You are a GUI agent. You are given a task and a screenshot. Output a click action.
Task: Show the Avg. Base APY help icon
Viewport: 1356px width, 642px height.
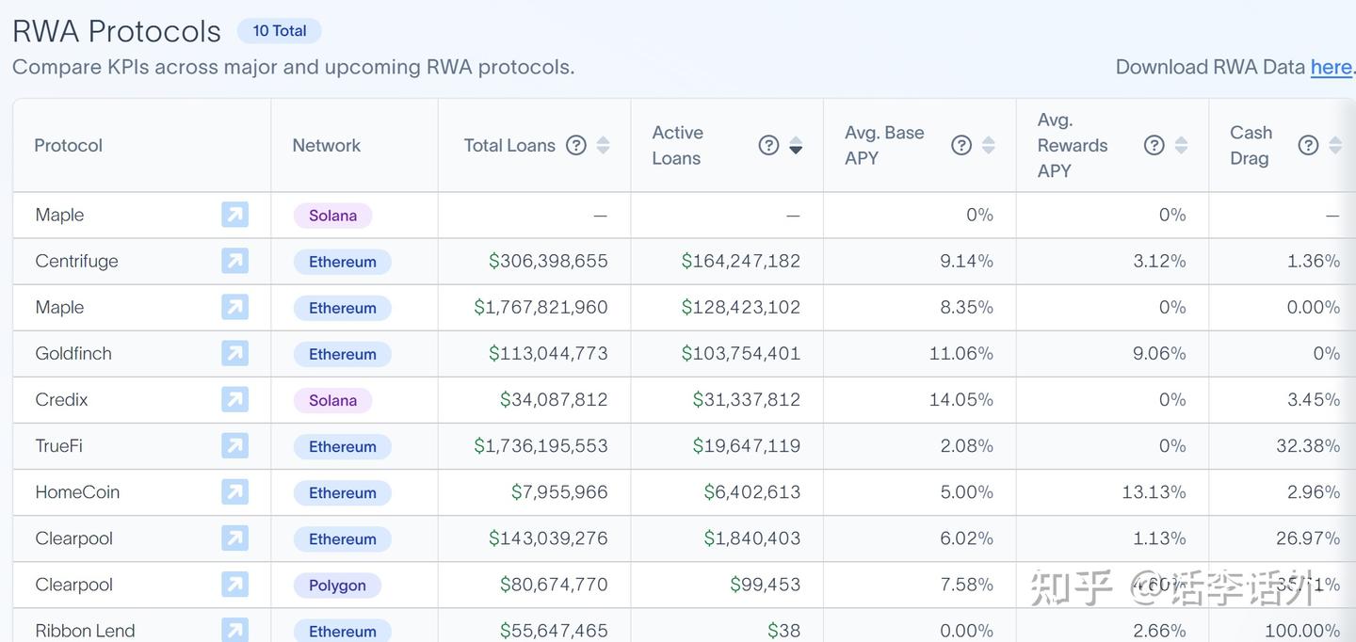point(960,145)
